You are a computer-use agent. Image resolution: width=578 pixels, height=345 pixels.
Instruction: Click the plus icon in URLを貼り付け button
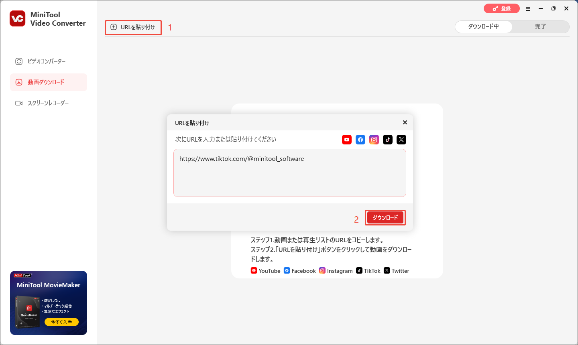pos(114,27)
